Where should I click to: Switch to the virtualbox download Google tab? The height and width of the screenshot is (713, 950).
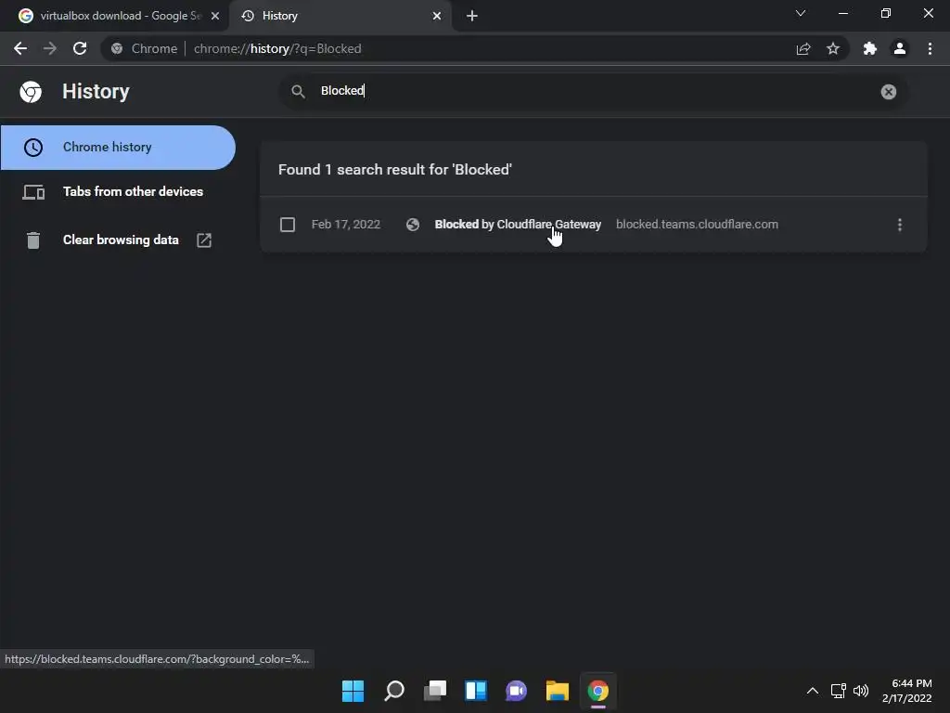[x=114, y=16]
